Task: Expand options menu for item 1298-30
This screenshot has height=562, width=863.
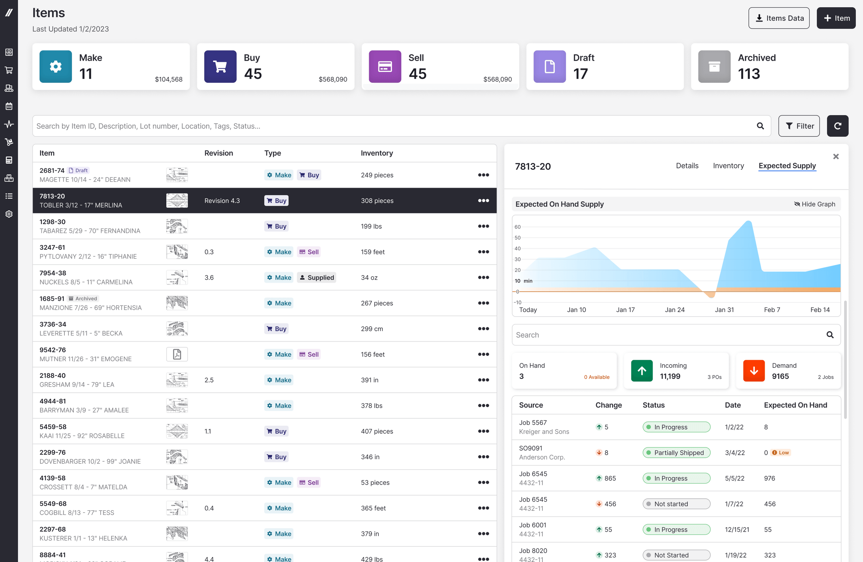Action: pos(483,226)
